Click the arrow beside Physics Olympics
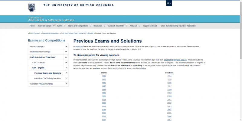242x121 pixels. (x=66, y=46)
